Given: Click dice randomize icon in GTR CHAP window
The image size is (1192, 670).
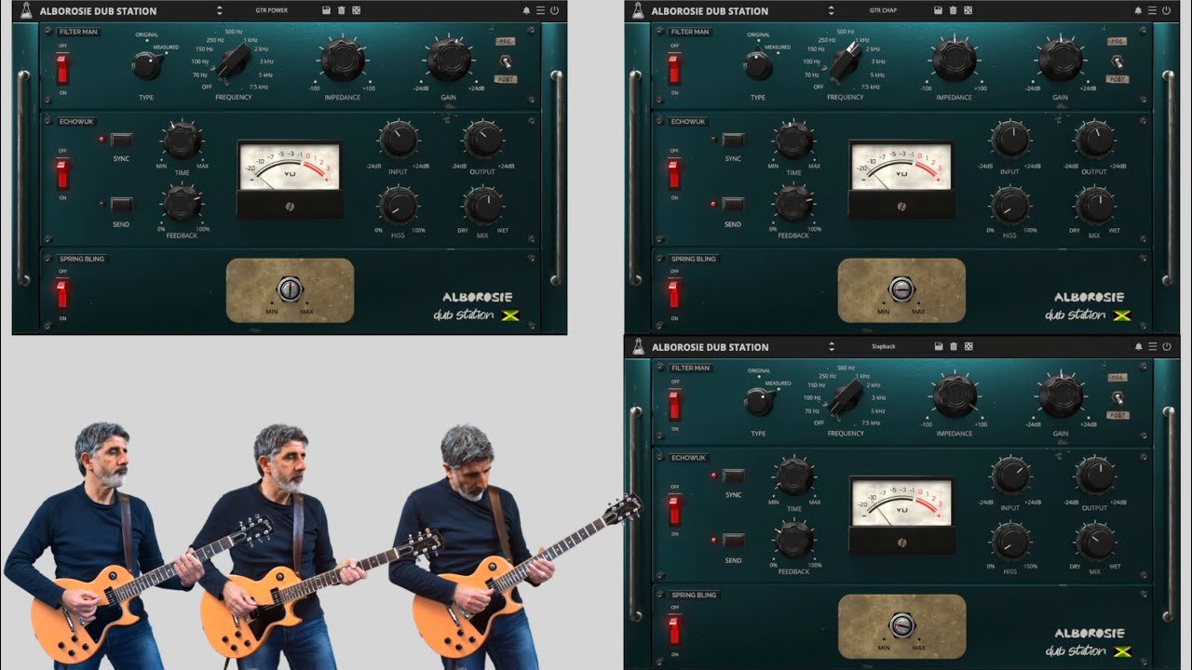Looking at the screenshot, I should pyautogui.click(x=968, y=10).
